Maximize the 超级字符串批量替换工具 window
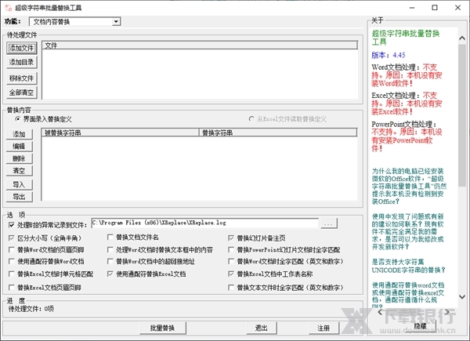The width and height of the screenshot is (470, 341). (x=435, y=8)
